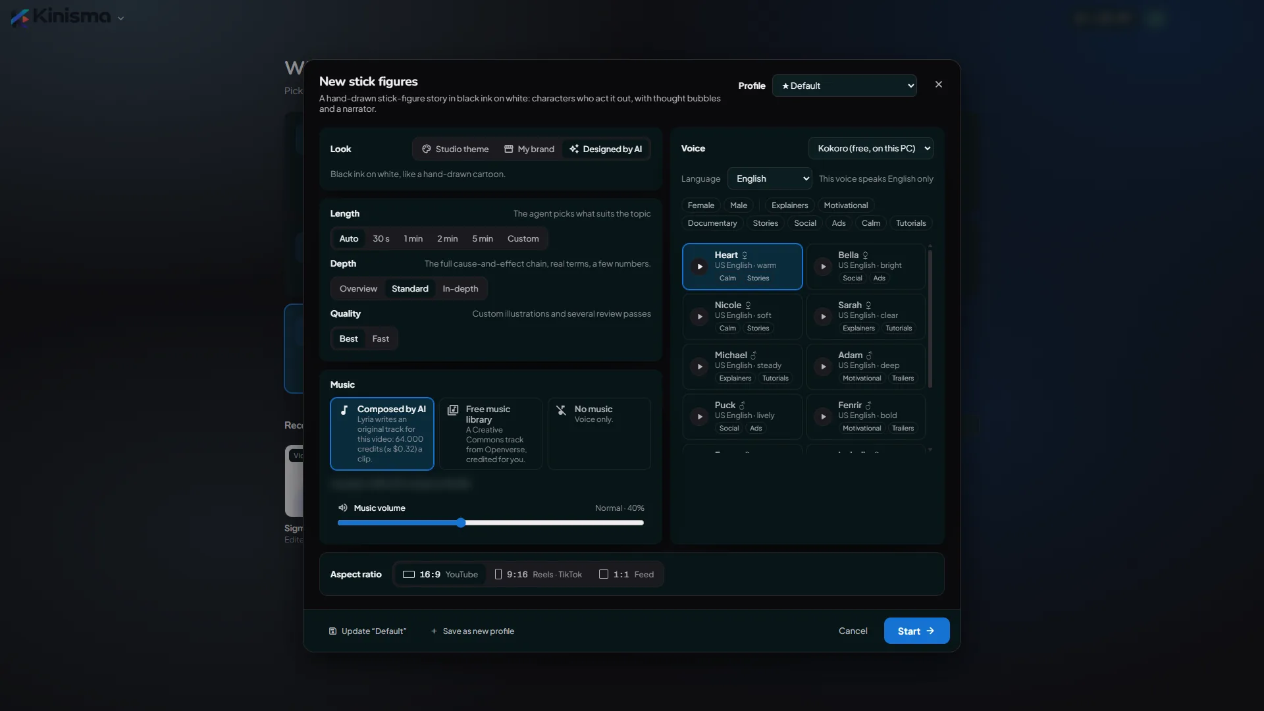
Task: Click the Start button
Action: pyautogui.click(x=916, y=631)
